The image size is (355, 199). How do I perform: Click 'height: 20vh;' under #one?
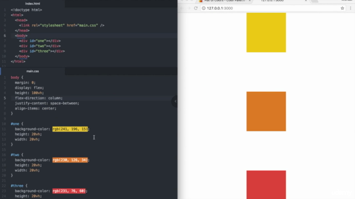click(28, 134)
